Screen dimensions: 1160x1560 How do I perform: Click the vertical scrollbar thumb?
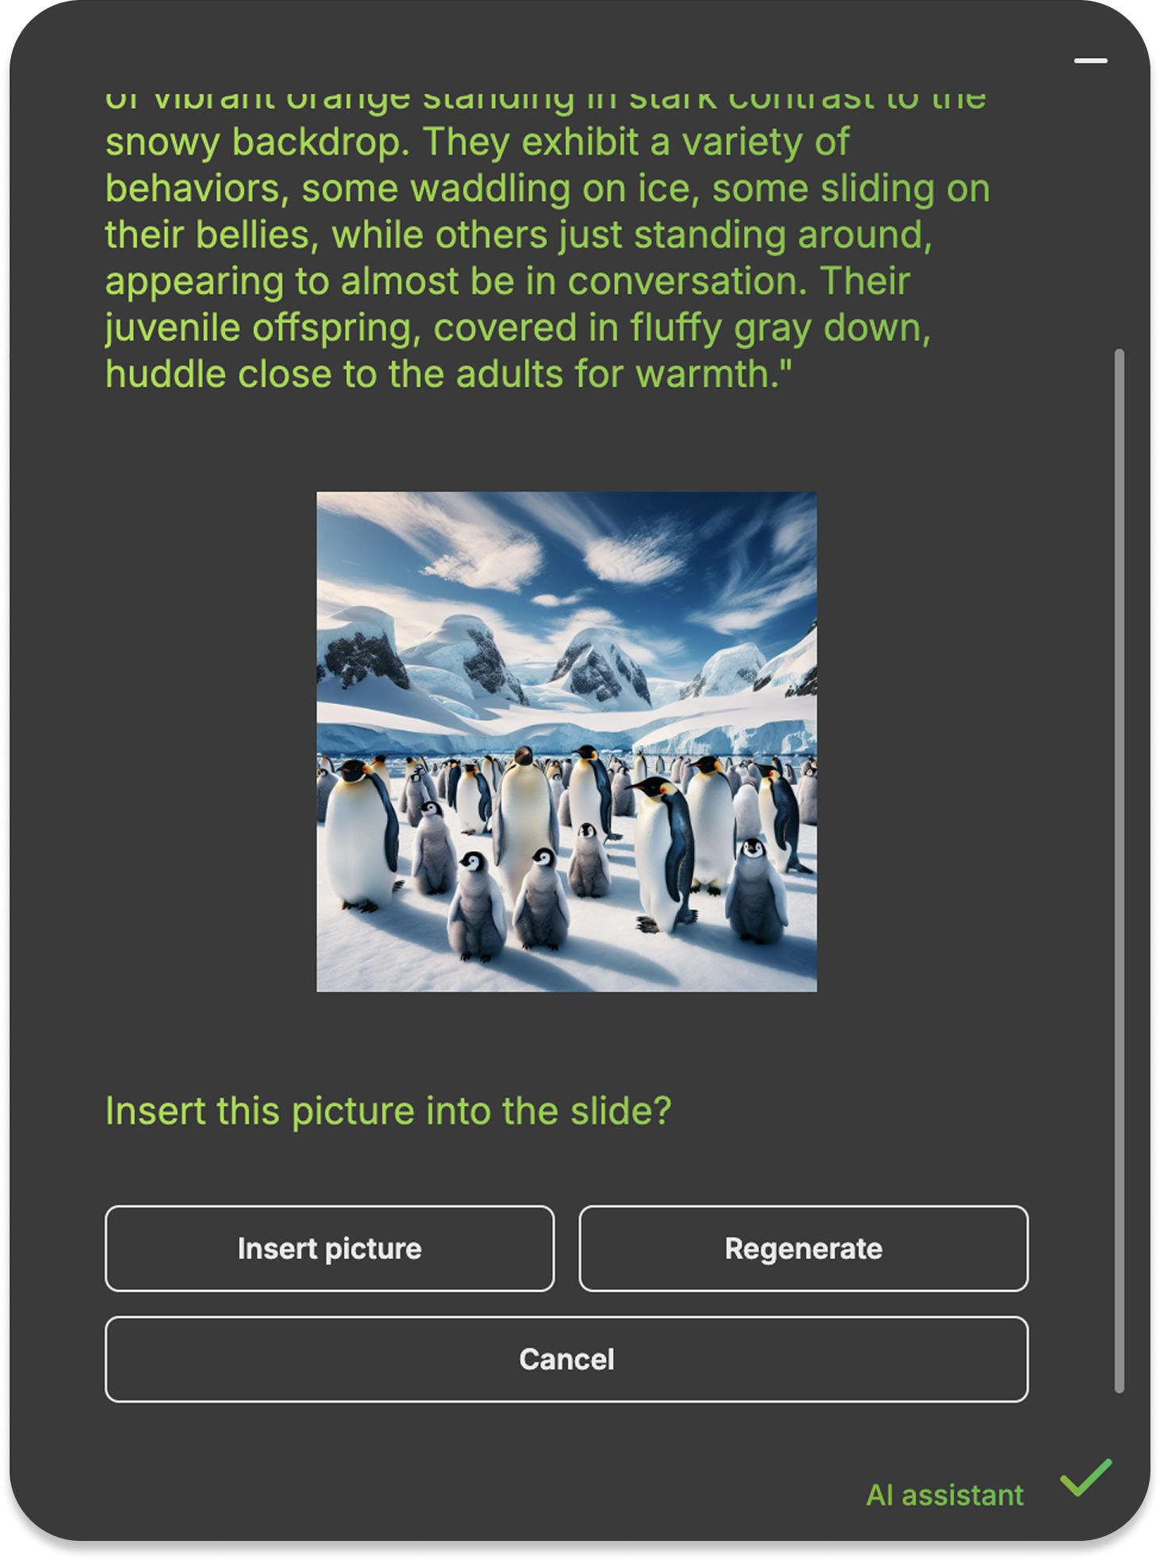pos(1120,870)
